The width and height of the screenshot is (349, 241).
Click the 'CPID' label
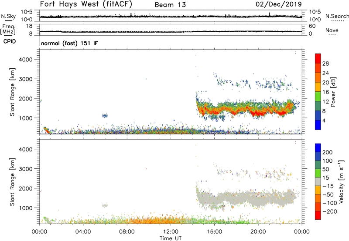[10, 41]
